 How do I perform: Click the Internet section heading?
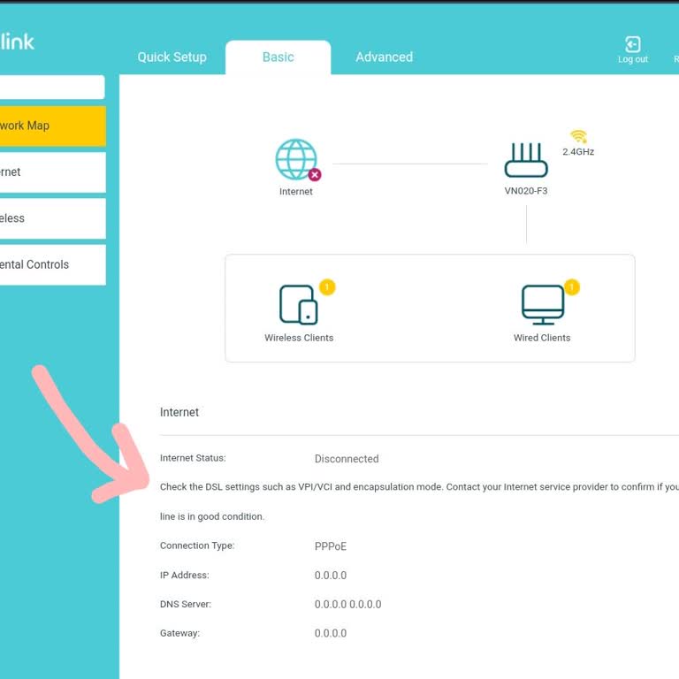coord(179,412)
